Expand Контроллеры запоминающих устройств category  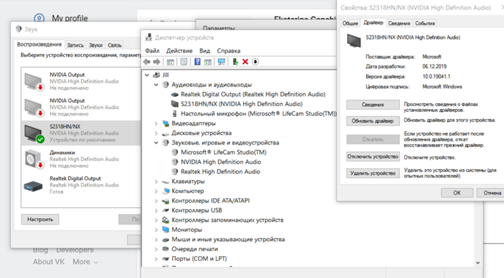(156, 220)
